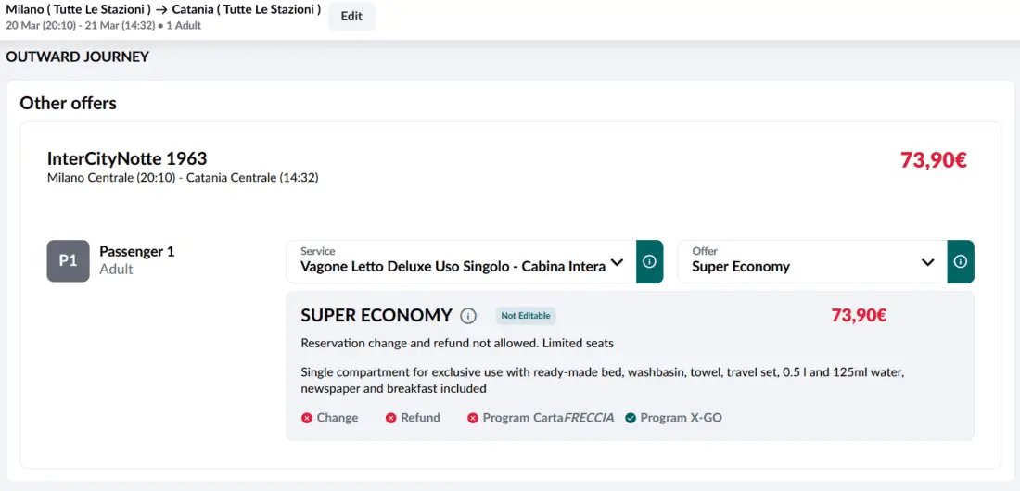
Task: Click the info icon beside Offer dropdown
Action: [x=961, y=262]
